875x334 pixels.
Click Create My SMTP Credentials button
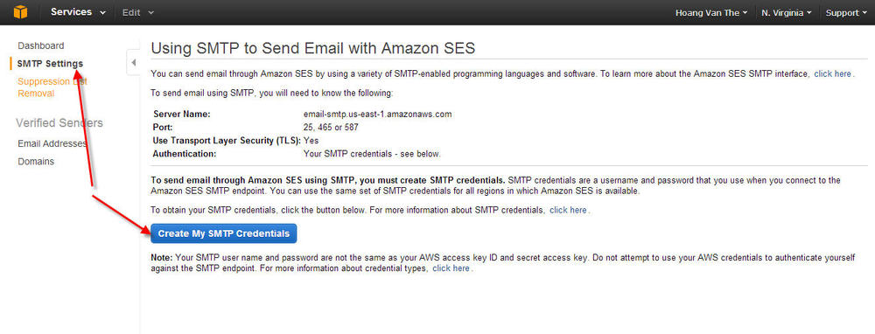click(x=223, y=233)
